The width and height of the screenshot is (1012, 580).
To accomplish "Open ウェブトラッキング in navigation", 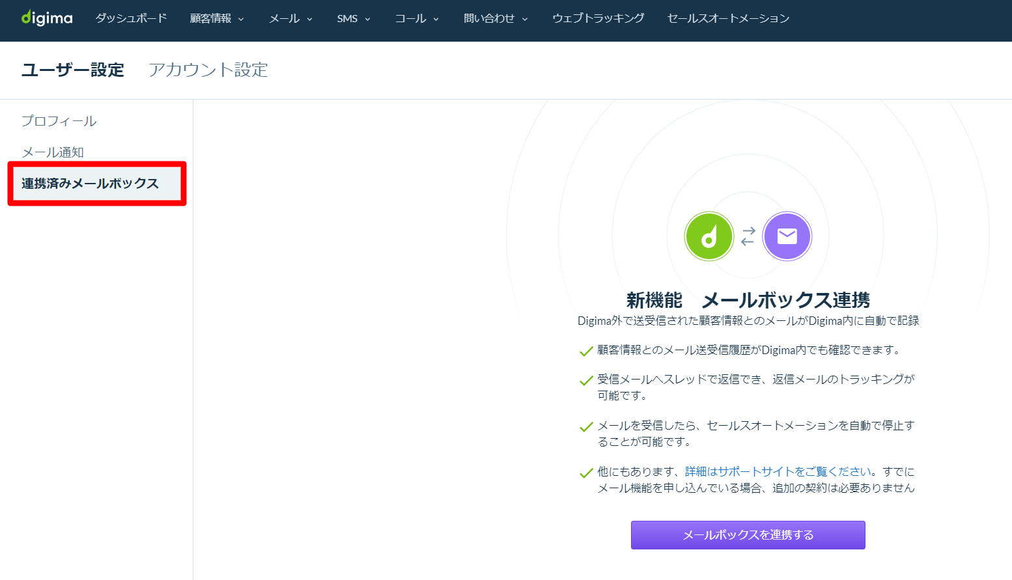I will [x=598, y=18].
